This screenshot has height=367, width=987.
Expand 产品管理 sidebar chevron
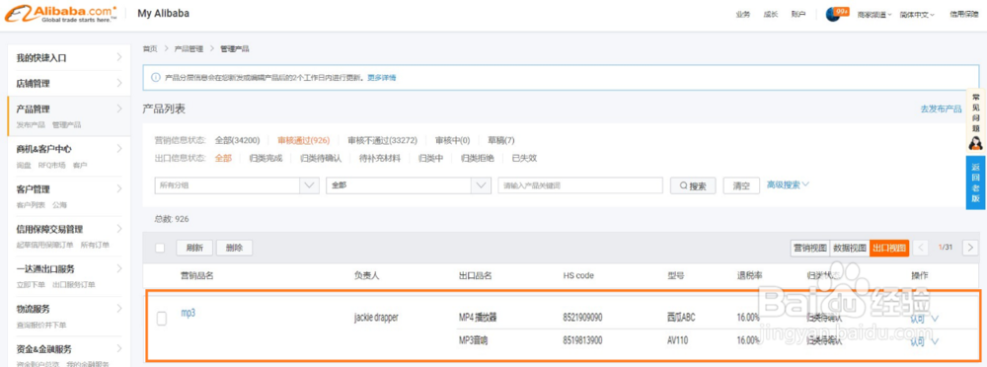(119, 109)
